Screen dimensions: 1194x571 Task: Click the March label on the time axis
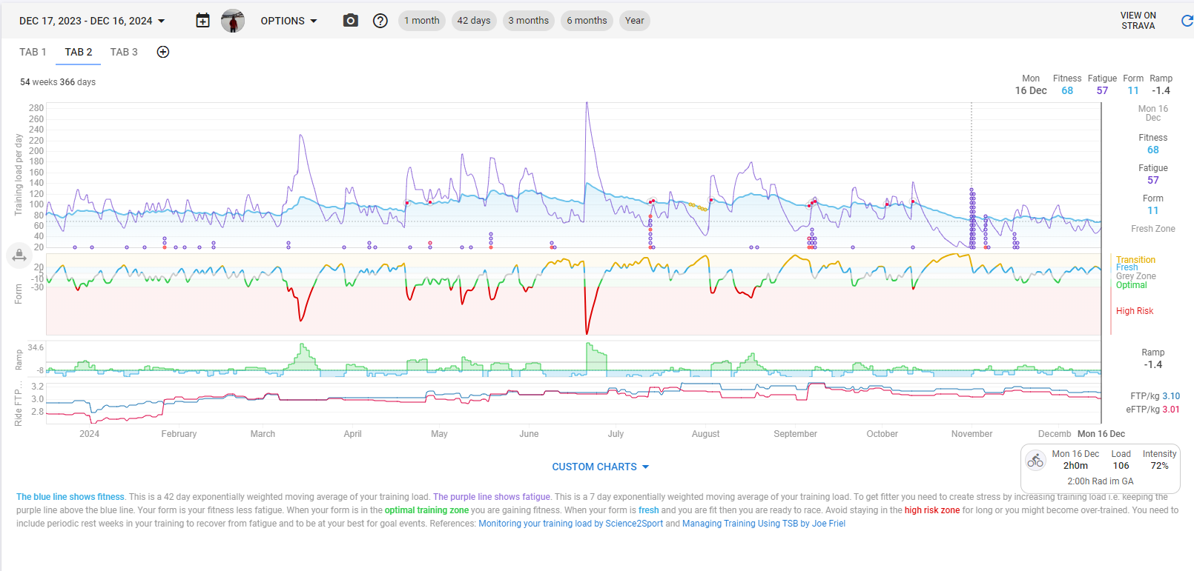click(263, 434)
